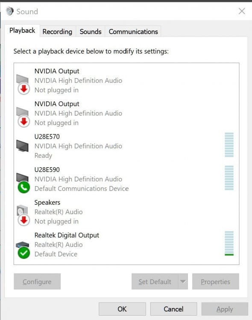Select the 'Realtek Digital Output' device name

(x=67, y=235)
